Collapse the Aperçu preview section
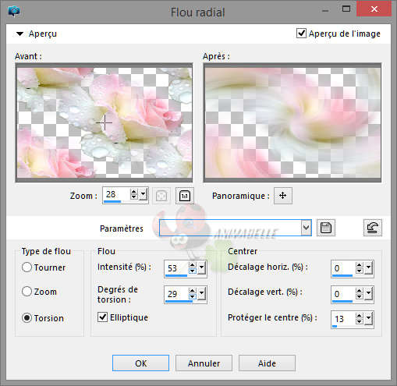The image size is (397, 386). 20,34
